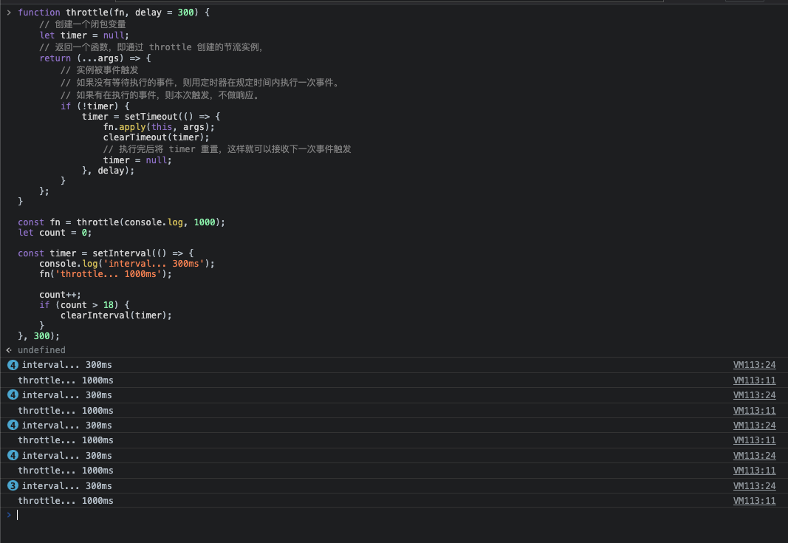Click the undefined return value text
Image resolution: width=788 pixels, height=543 pixels.
pos(41,350)
